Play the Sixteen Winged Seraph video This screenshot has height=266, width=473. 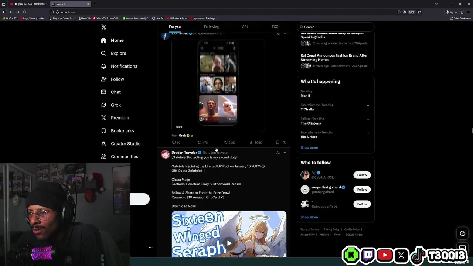point(229,243)
